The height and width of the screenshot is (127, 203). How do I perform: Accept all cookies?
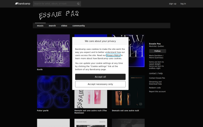click(x=100, y=77)
